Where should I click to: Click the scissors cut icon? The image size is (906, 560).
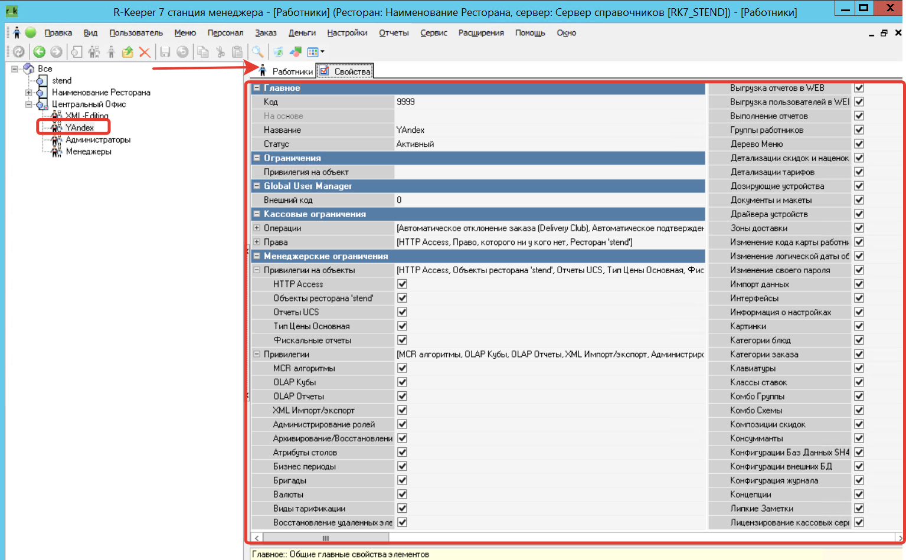(x=220, y=52)
